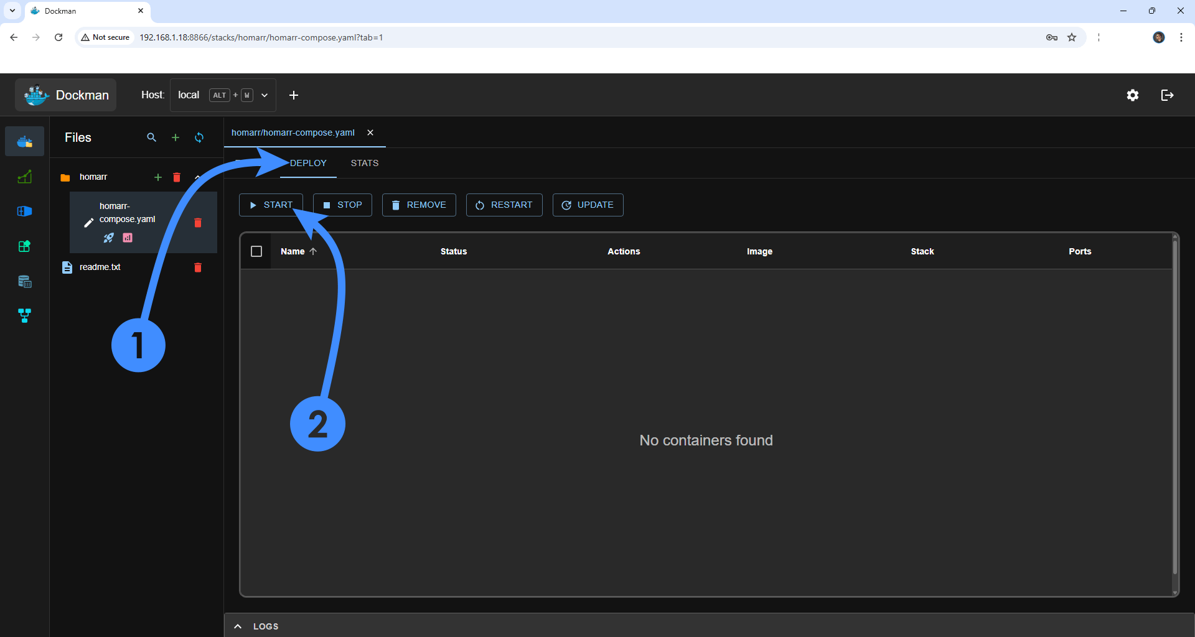Viewport: 1195px width, 637px height.
Task: Switch to the DEPLOY tab
Action: [308, 163]
